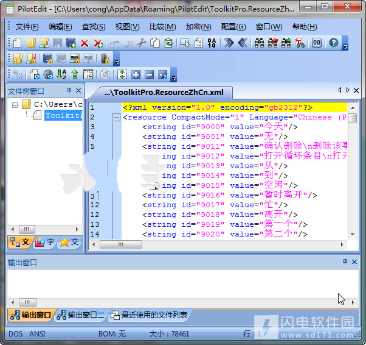Open the 比较(M) menu
Viewport: 366px width, 345px height.
(x=163, y=27)
